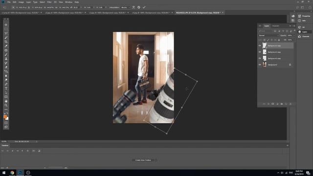Open the Opacity slider dropdown arrow
This screenshot has height=176, width=313.
[x=294, y=36]
